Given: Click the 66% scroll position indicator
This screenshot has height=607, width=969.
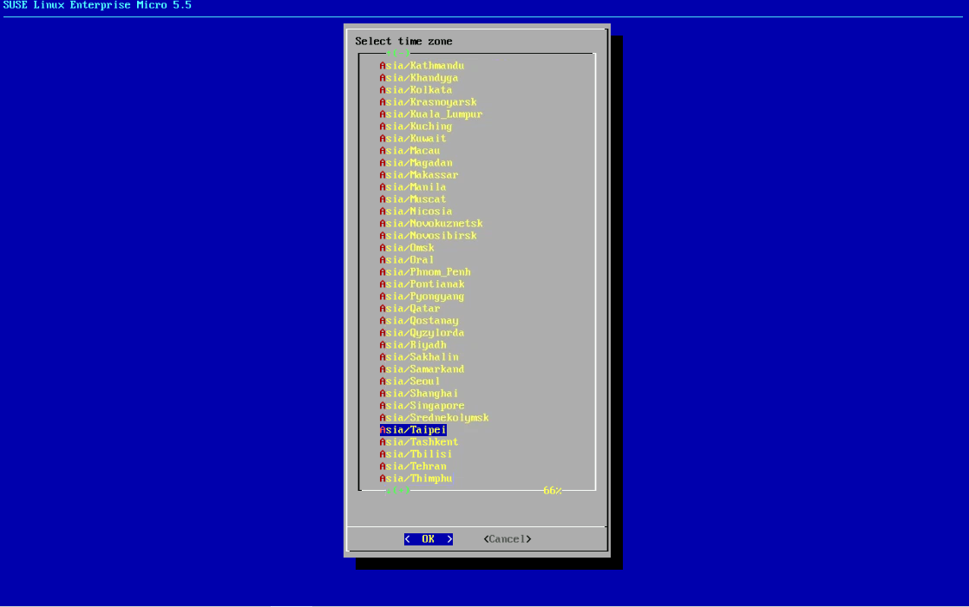Looking at the screenshot, I should [552, 491].
